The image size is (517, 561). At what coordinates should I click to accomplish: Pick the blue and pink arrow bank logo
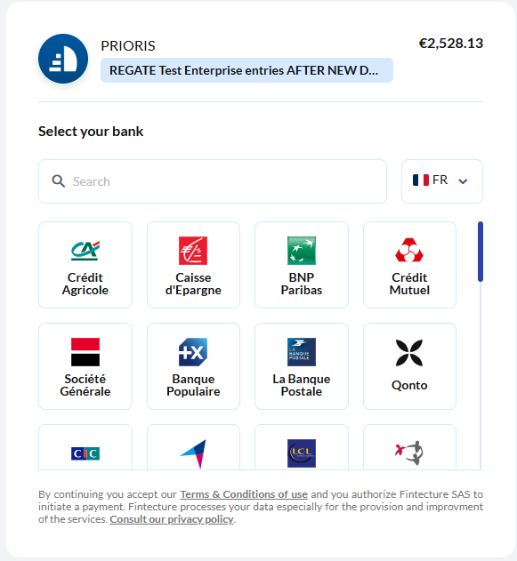point(193,453)
